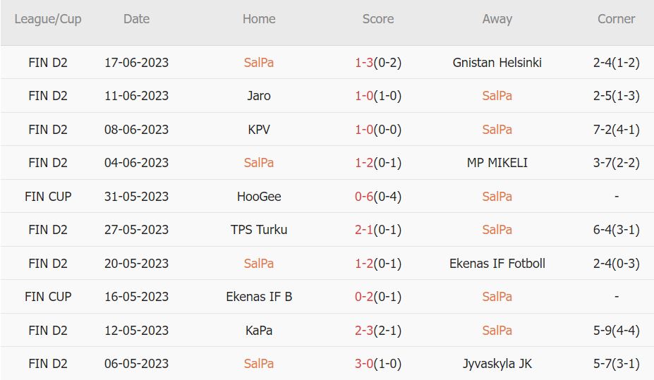
Task: Click MP MIKELI away team
Action: click(497, 163)
